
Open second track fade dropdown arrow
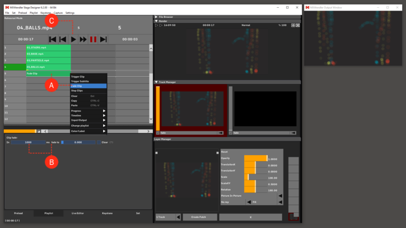(293, 133)
